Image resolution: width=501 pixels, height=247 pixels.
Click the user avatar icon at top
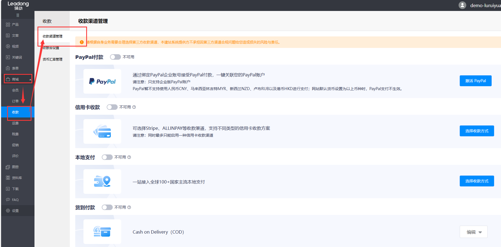[x=462, y=5]
